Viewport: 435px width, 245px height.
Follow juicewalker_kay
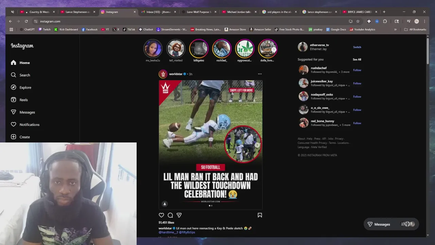[357, 83]
